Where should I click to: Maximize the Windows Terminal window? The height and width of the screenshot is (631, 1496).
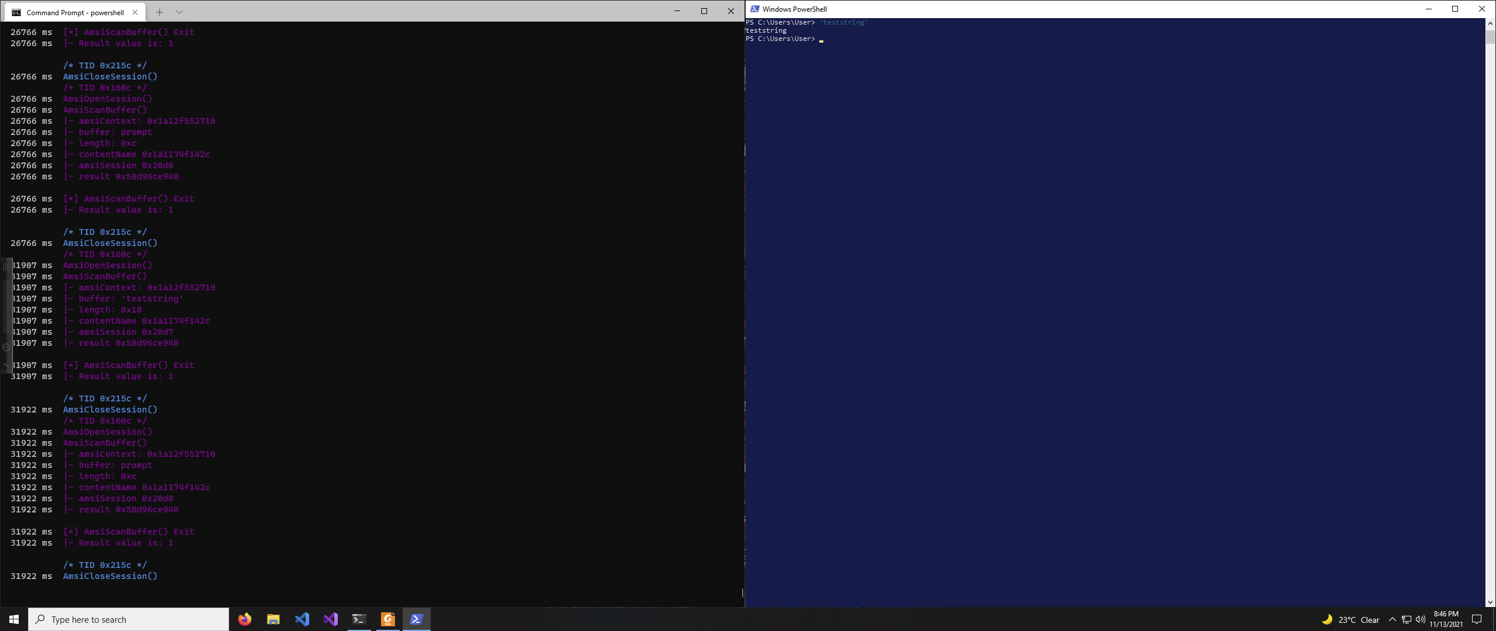(704, 11)
